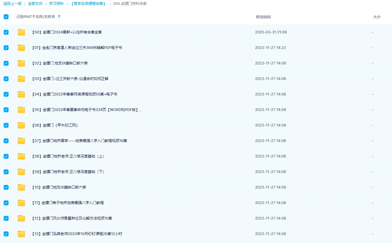Toggle the select-all checkbox in header

6,17
